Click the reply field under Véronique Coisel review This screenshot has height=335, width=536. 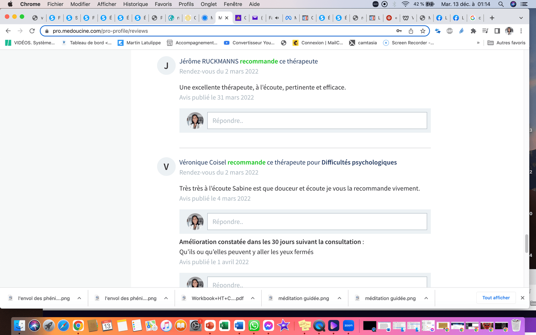[317, 222]
